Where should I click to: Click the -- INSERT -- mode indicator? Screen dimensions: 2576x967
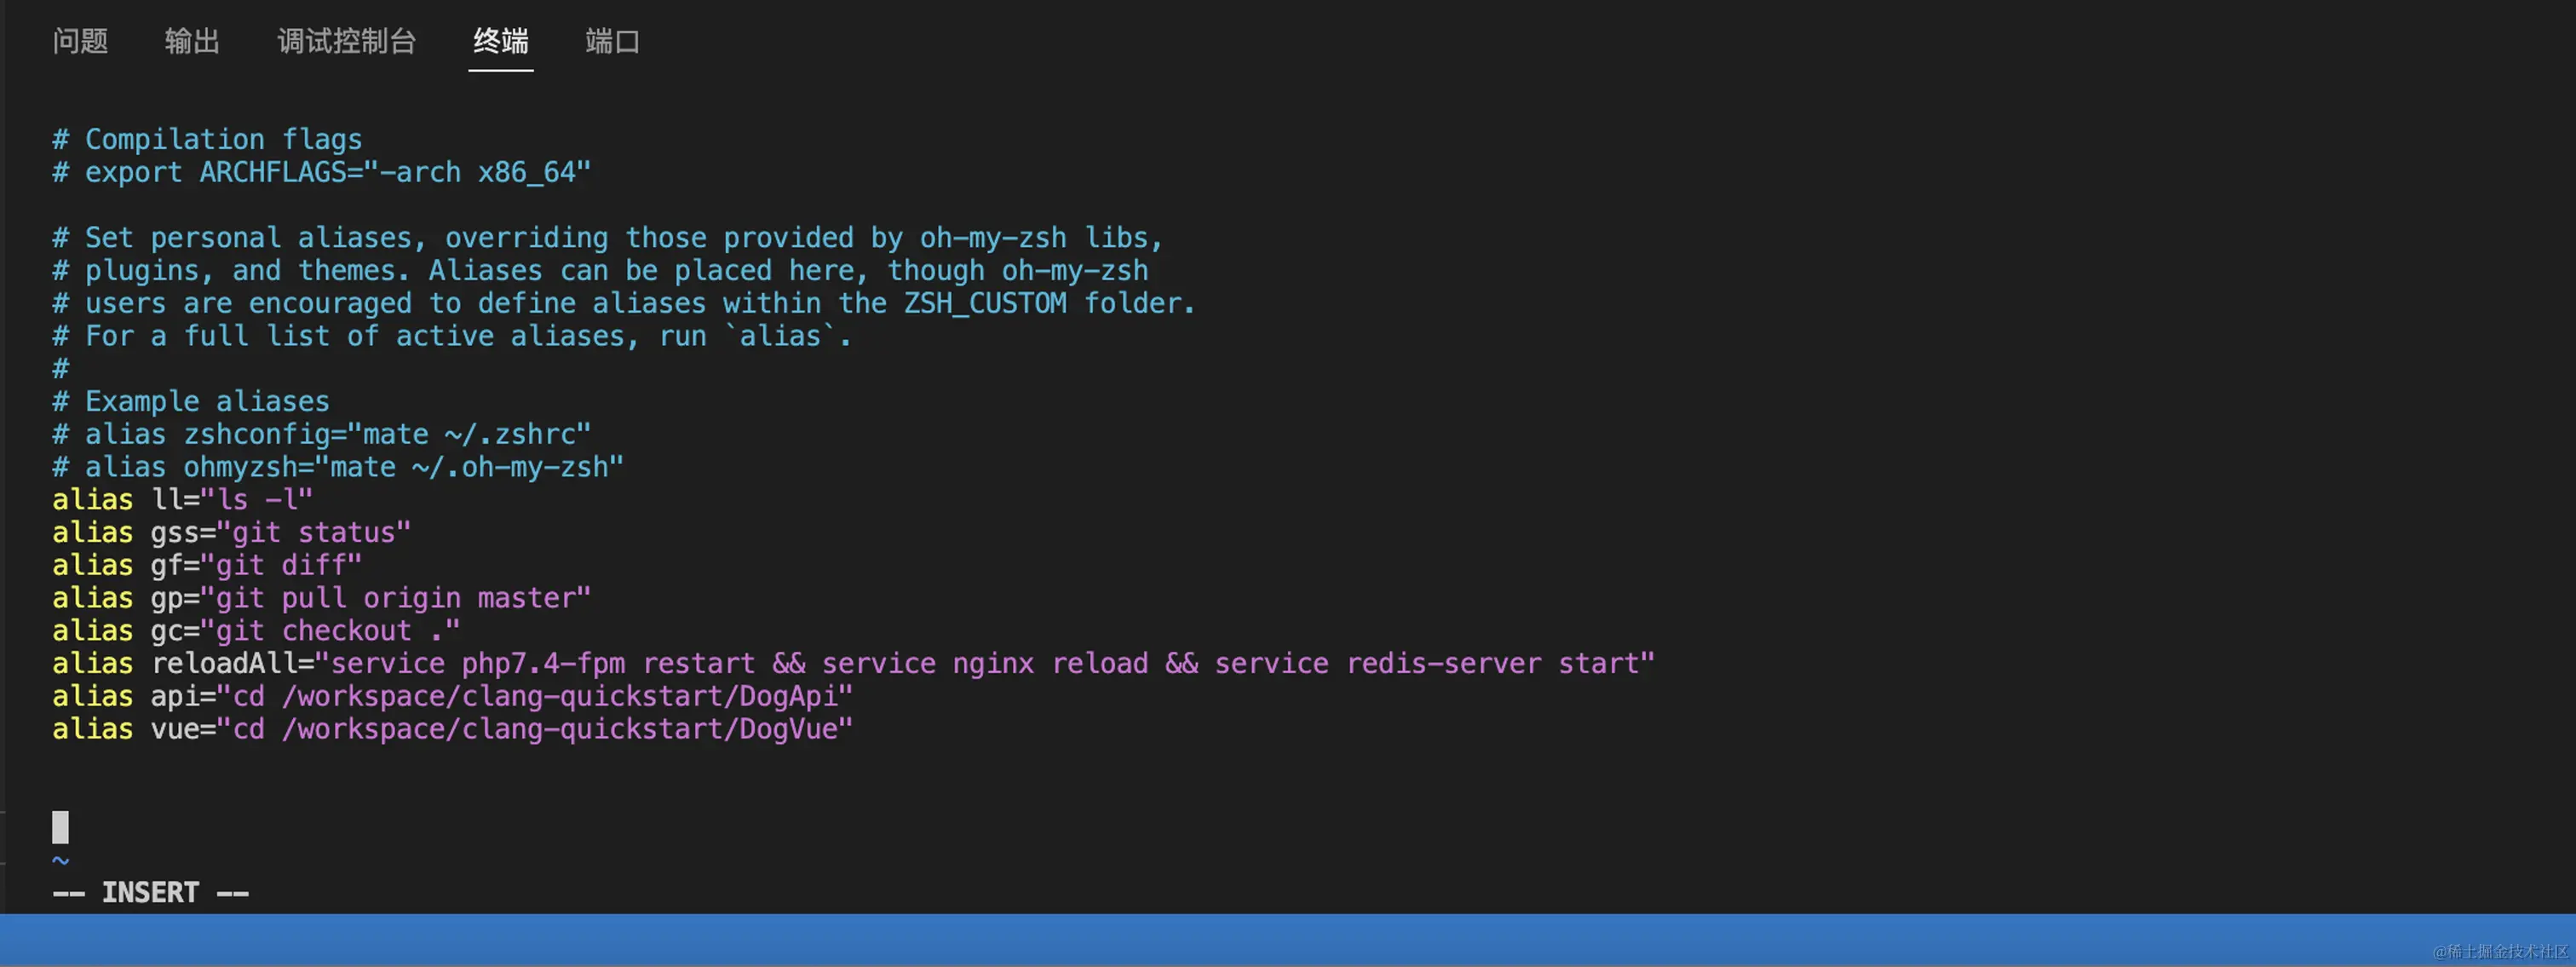[150, 892]
